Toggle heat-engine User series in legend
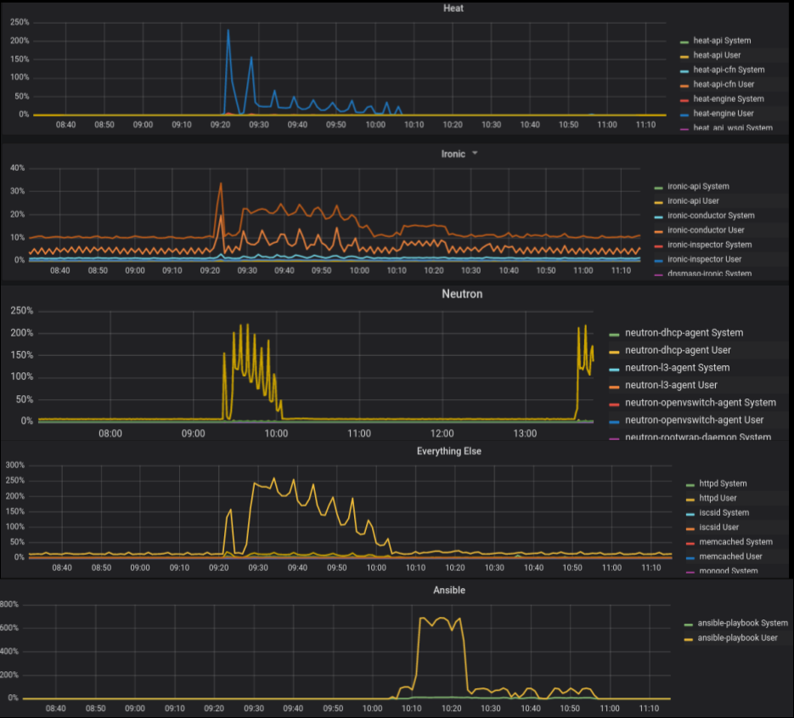 pyautogui.click(x=723, y=113)
